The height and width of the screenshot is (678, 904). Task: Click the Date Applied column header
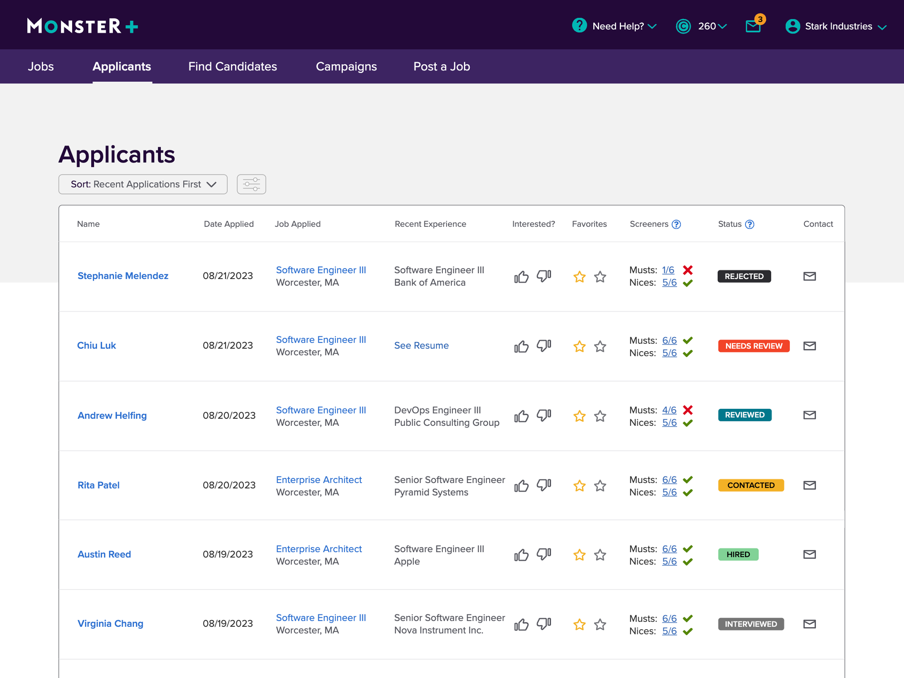click(x=229, y=224)
